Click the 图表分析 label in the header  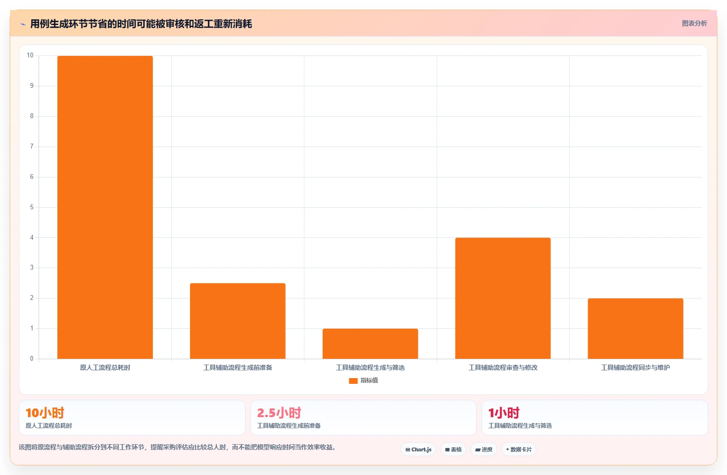point(694,23)
